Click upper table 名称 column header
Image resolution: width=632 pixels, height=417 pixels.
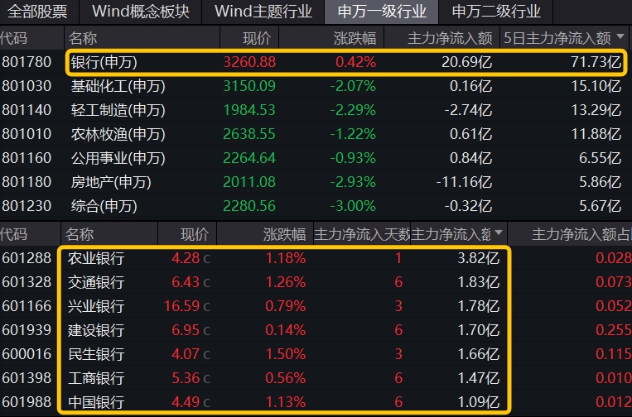click(x=142, y=38)
